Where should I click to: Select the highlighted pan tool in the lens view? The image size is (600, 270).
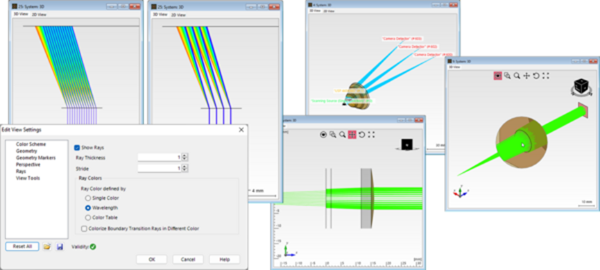(352, 135)
